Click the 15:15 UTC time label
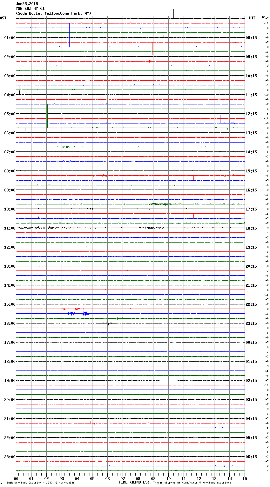 [x=251, y=171]
